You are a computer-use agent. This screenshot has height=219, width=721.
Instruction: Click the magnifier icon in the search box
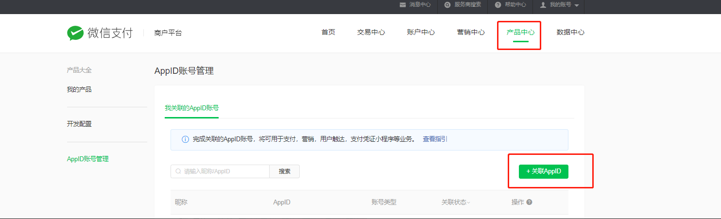178,171
